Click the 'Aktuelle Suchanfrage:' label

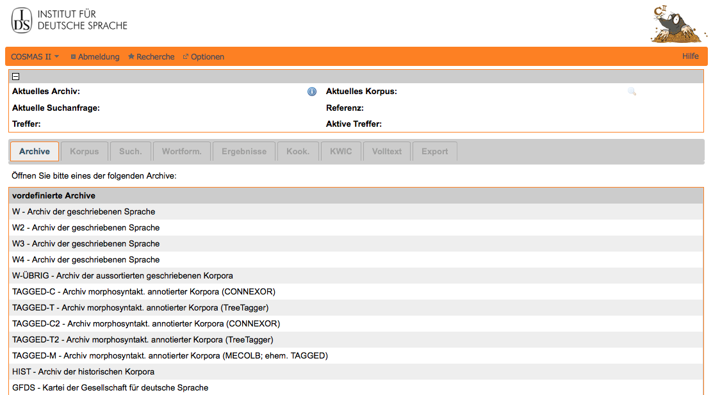click(56, 108)
